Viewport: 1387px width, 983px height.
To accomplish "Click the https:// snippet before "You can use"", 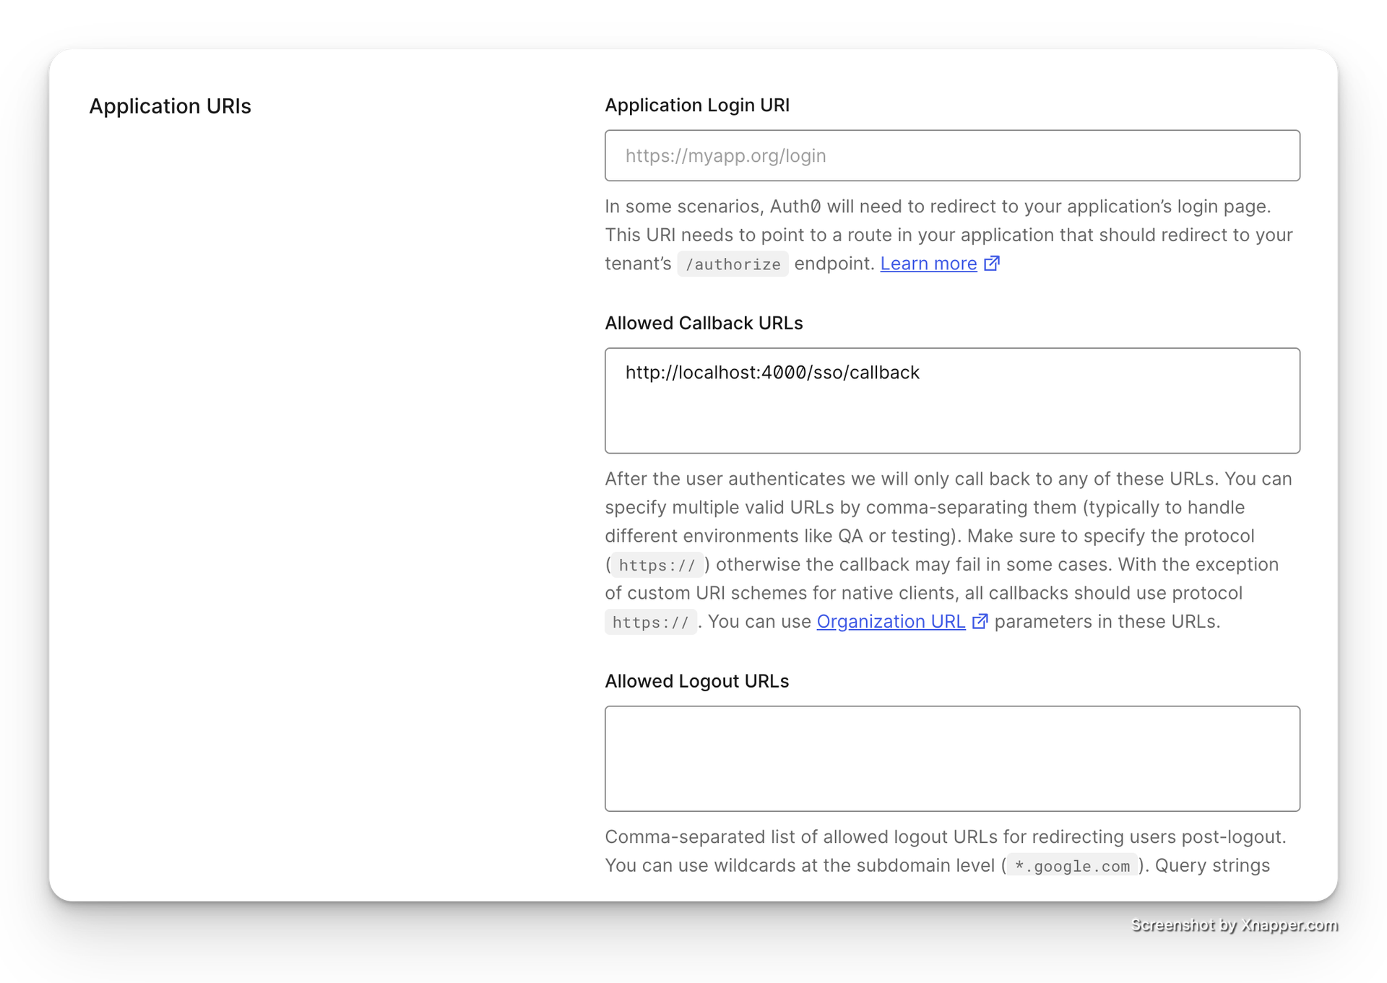I will (650, 623).
